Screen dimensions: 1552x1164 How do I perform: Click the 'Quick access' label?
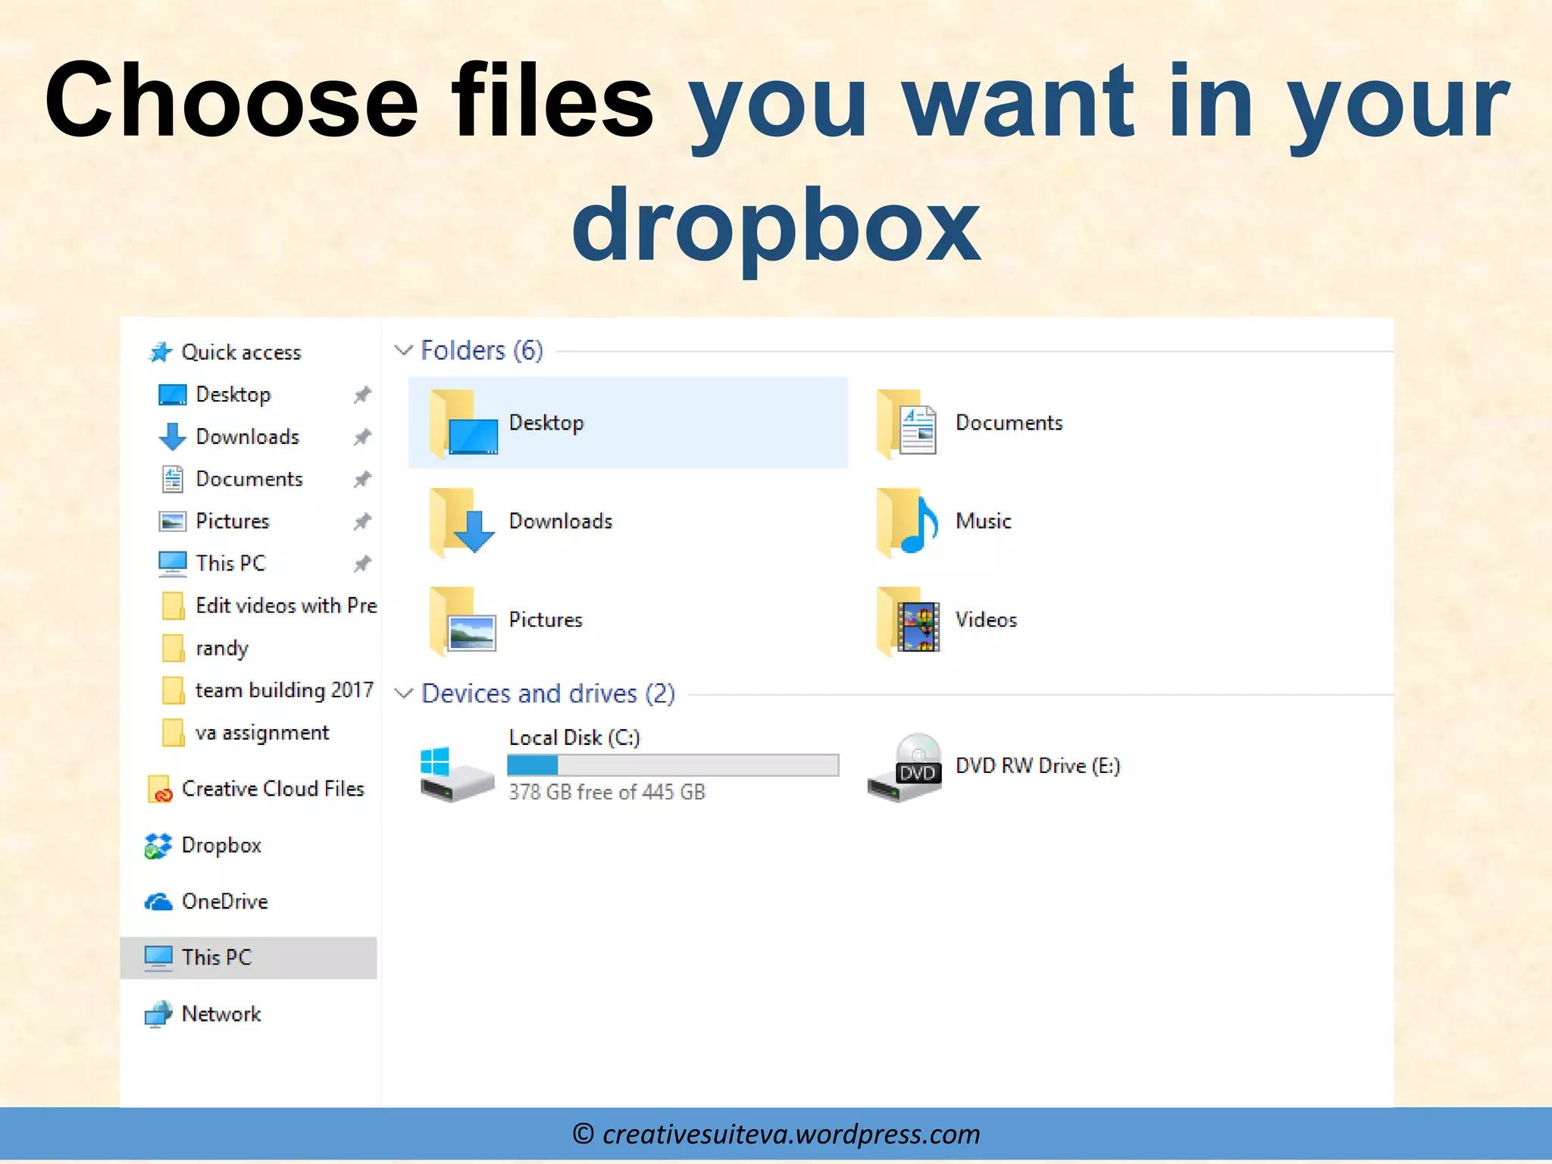tap(241, 352)
